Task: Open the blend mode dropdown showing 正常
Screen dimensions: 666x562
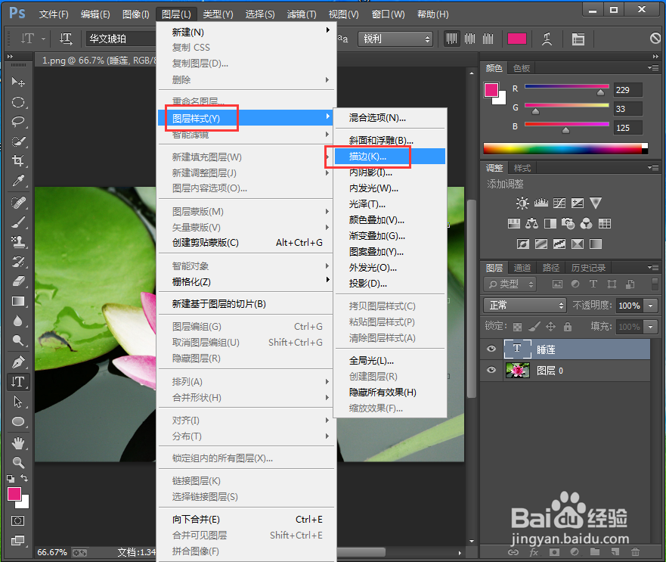Action: (x=524, y=305)
